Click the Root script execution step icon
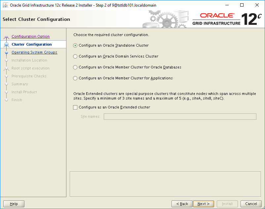The height and width of the screenshot is (209, 265). click(7, 68)
